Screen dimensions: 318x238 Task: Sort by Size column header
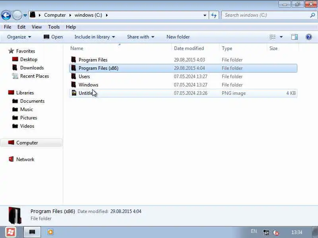[273, 48]
